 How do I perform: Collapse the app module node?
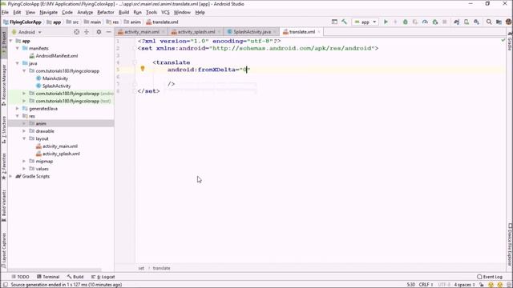click(11, 41)
